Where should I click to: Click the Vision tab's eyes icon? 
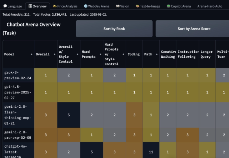click(x=118, y=6)
